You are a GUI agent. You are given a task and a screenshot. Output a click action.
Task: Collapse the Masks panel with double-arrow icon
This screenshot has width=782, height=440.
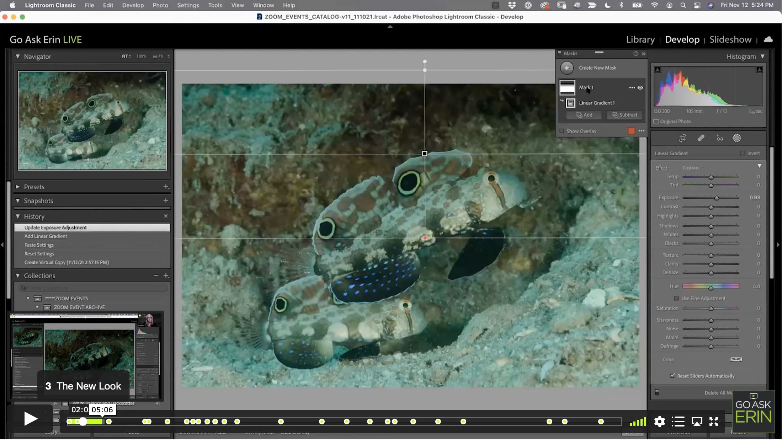click(643, 54)
